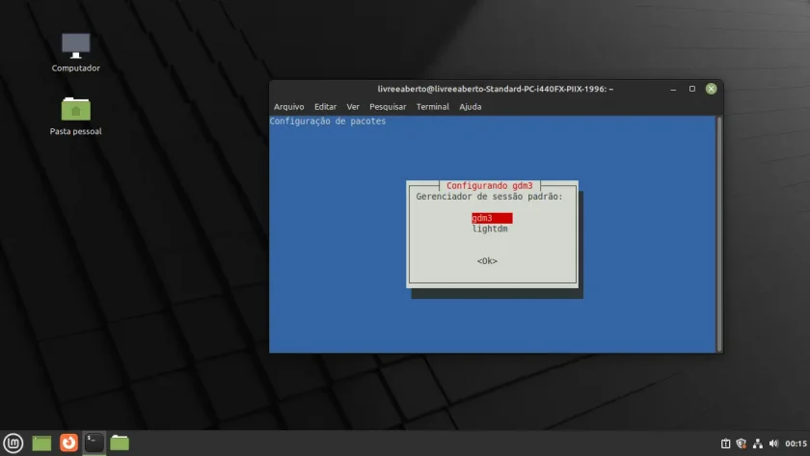Image resolution: width=810 pixels, height=456 pixels.
Task: Minimize the terminal window
Action: click(673, 89)
